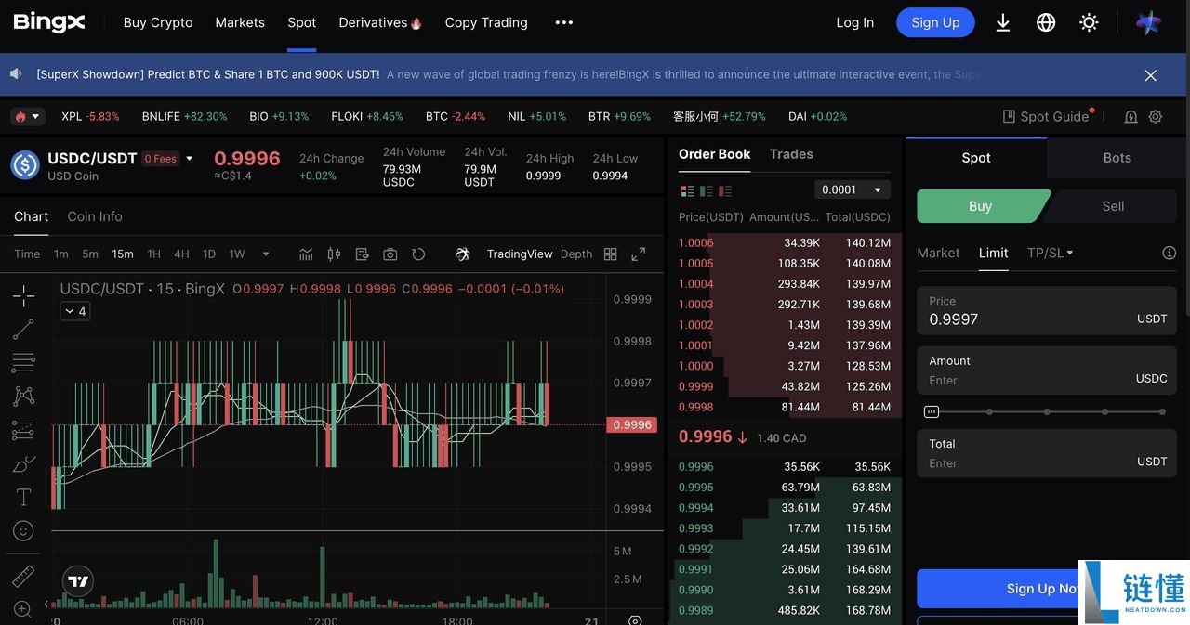Open the chart settings note icon
This screenshot has width=1190, height=625.
point(363,254)
